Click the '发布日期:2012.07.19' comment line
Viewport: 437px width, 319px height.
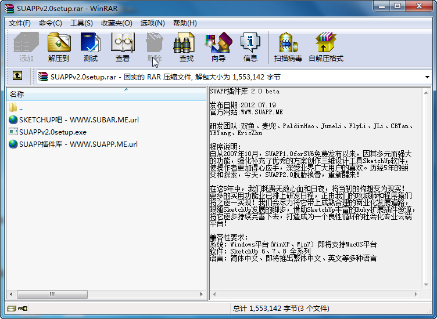pyautogui.click(x=242, y=105)
